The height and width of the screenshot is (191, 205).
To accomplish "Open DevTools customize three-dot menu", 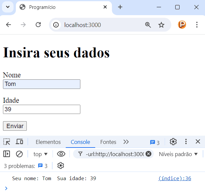I will 186,142.
